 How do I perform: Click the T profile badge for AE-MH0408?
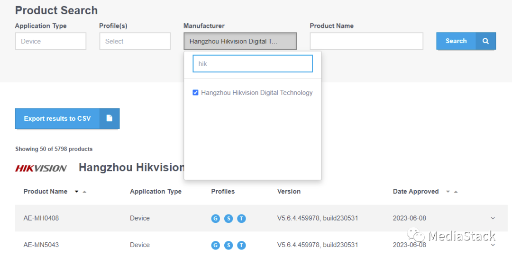point(241,219)
